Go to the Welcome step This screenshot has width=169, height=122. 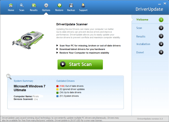[x=142, y=20]
